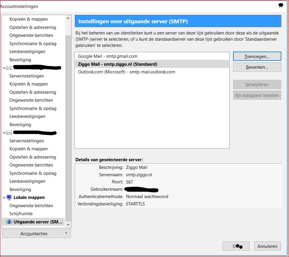Click the Lokale mappen computer icon
Image resolution: width=289 pixels, height=257 pixels.
(x=9, y=197)
